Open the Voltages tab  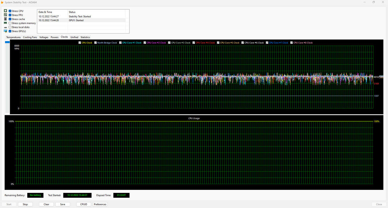(x=44, y=37)
